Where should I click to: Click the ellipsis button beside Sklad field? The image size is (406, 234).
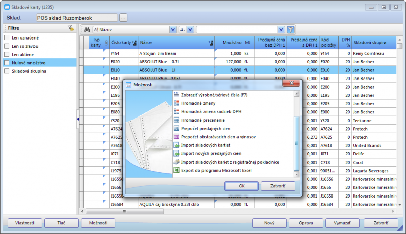click(x=123, y=18)
